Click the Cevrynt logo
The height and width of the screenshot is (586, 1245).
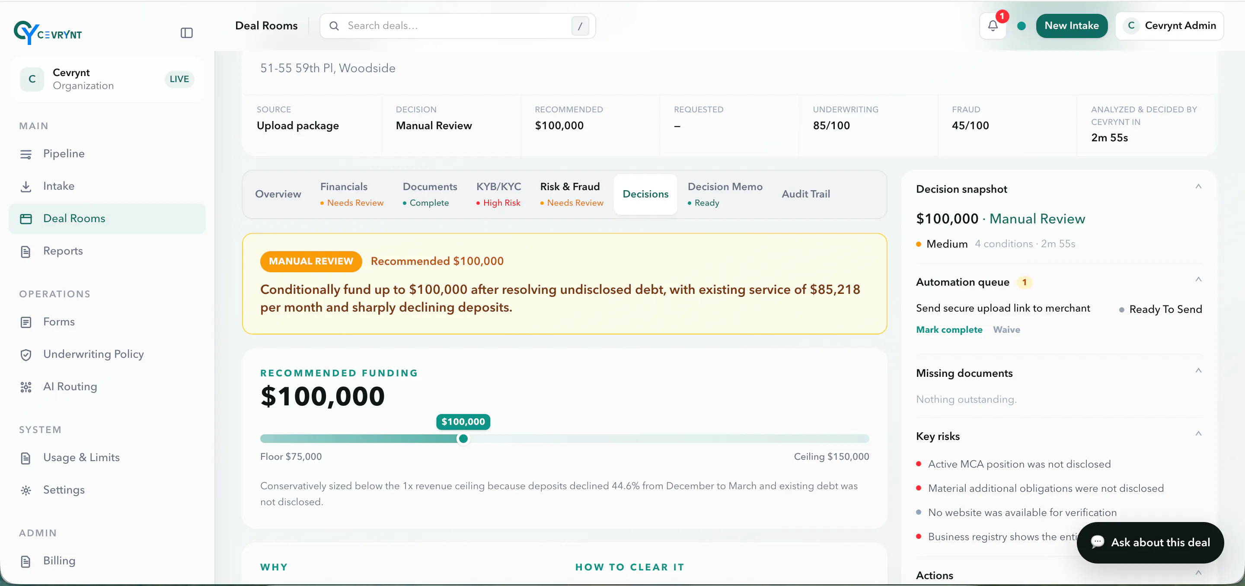tap(48, 33)
